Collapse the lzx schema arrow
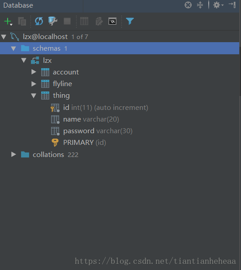241x270 pixels. (x=24, y=60)
